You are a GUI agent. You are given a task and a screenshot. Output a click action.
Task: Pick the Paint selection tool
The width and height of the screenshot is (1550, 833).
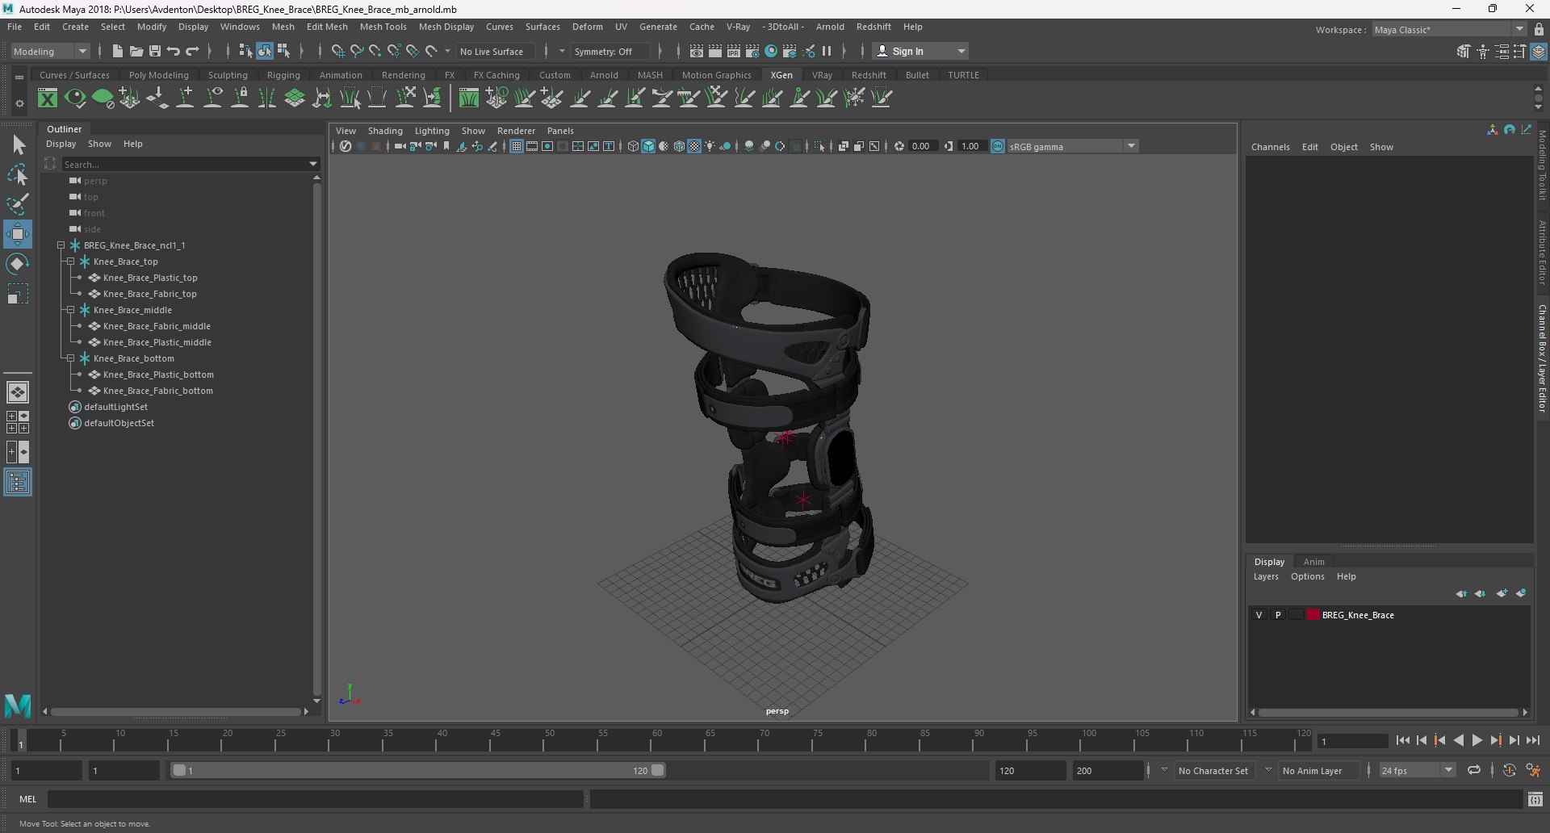[x=18, y=204]
